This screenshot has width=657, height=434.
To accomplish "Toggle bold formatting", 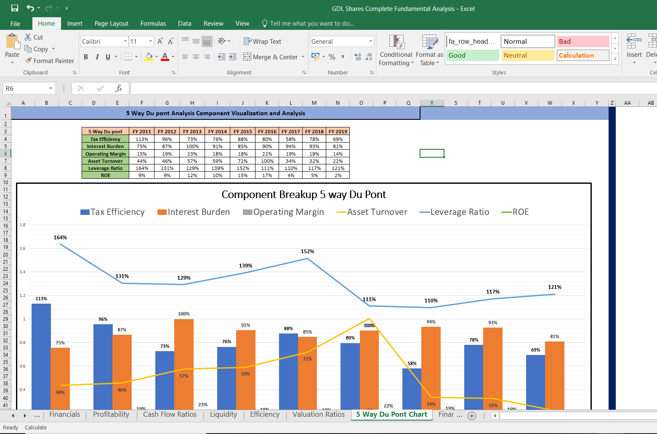I will 86,56.
